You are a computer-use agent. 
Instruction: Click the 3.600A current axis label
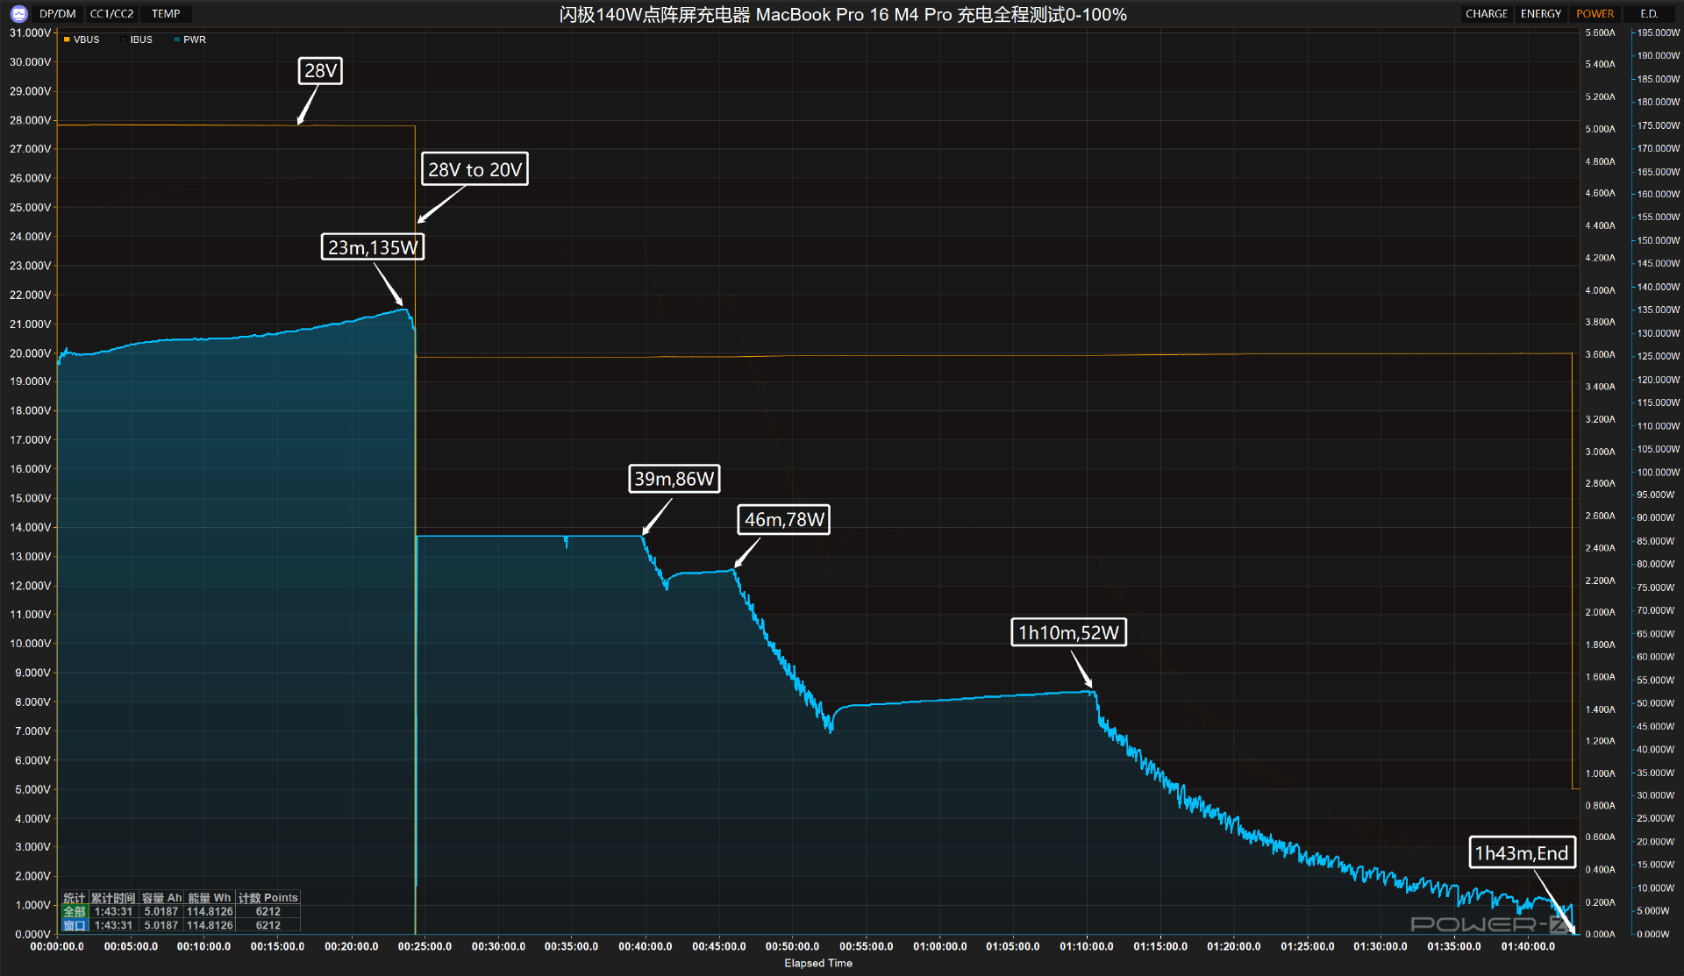pos(1600,354)
